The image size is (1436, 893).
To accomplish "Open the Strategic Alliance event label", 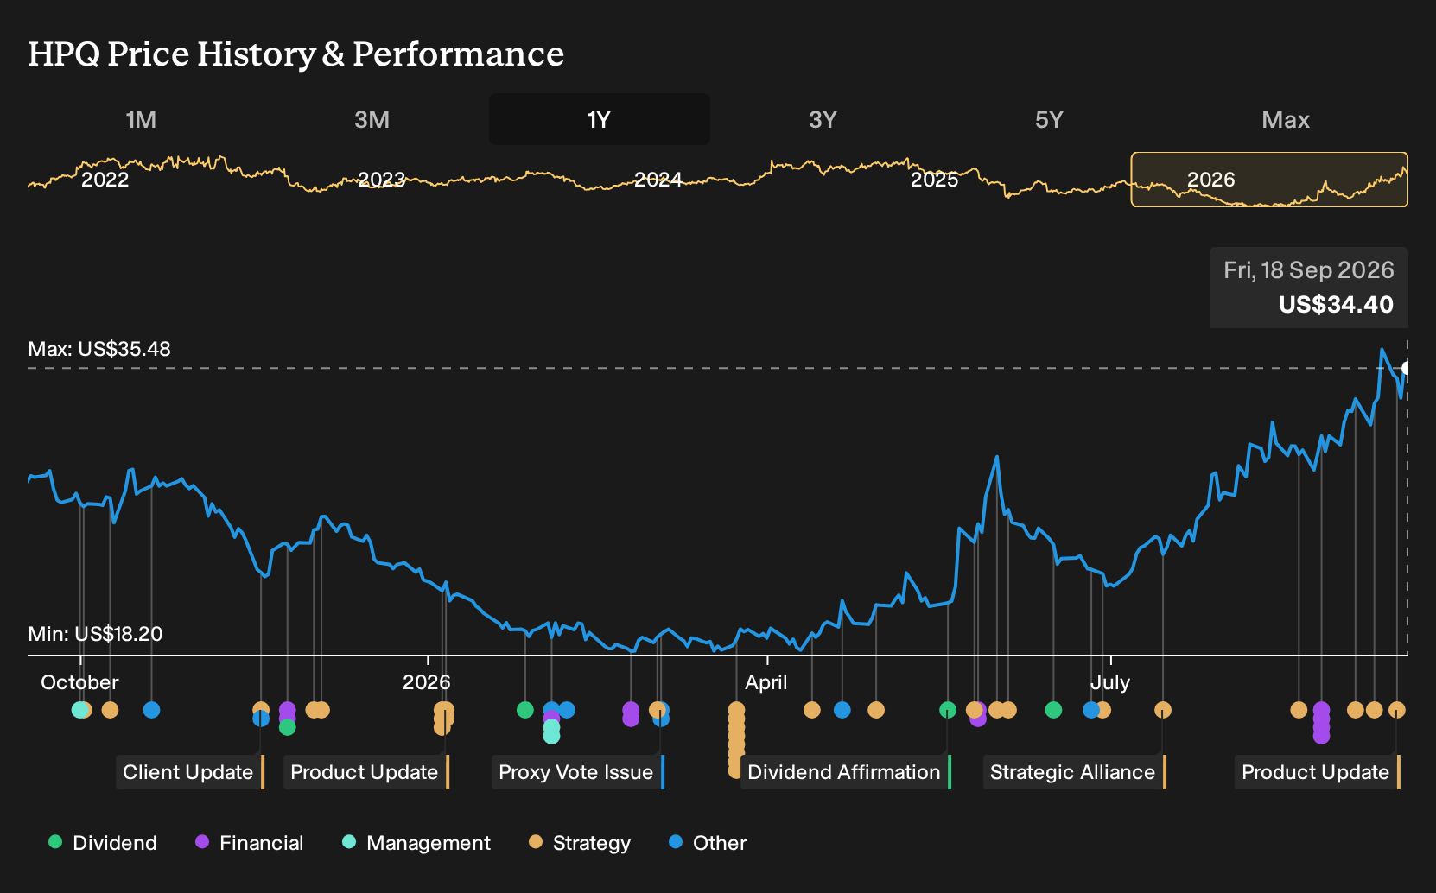I will pos(1075,772).
